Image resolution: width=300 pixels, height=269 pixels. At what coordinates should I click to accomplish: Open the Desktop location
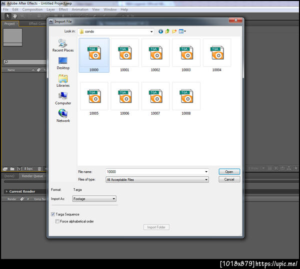[x=63, y=64]
